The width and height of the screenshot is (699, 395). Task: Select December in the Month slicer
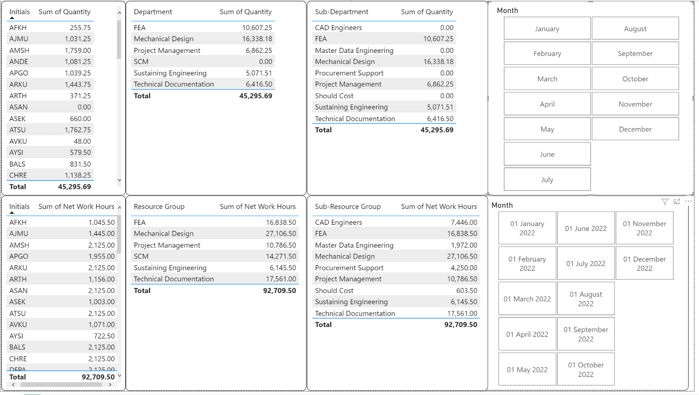[635, 129]
